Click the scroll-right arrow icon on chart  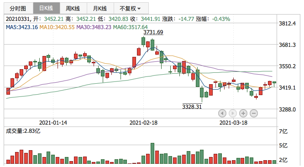[x=233, y=113]
